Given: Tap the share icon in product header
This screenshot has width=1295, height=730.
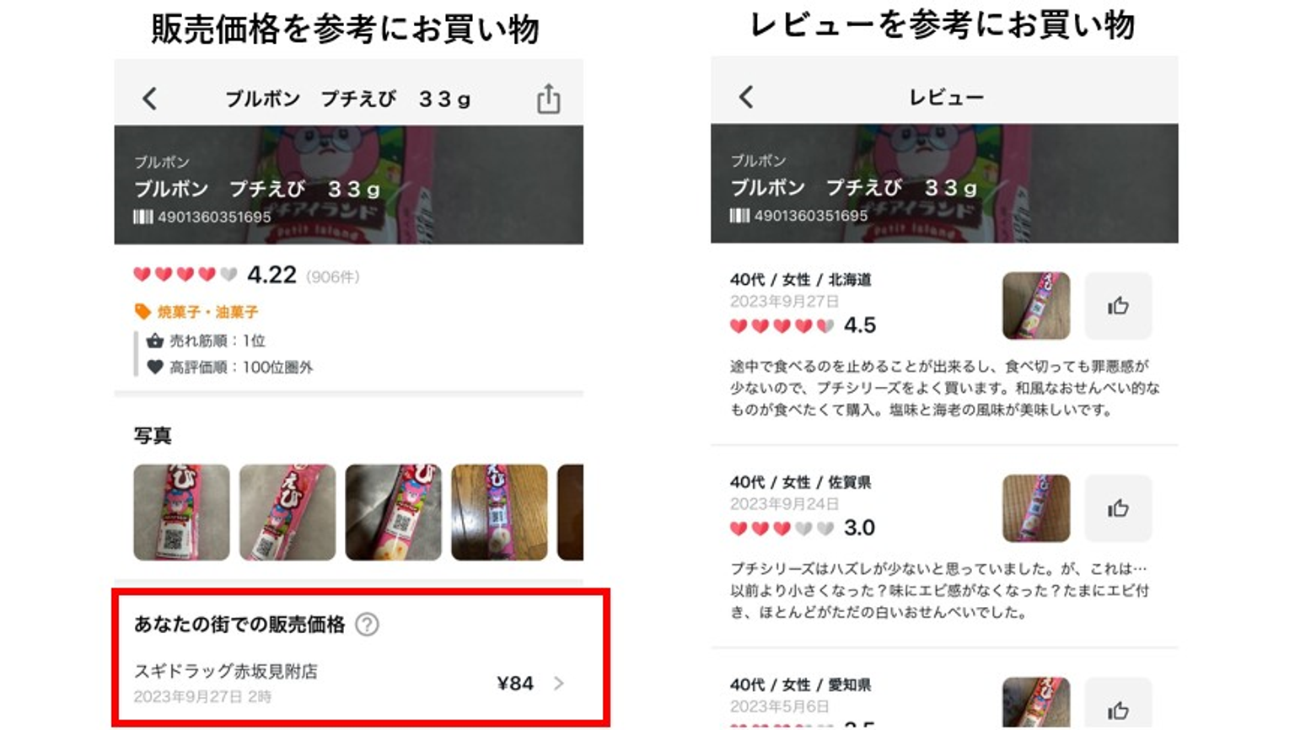Looking at the screenshot, I should 548,99.
